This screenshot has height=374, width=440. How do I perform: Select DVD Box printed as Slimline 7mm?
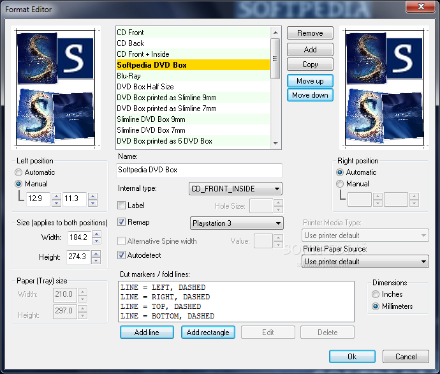pos(193,108)
